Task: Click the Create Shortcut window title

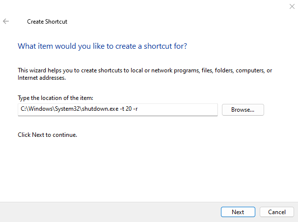Action: (47, 22)
